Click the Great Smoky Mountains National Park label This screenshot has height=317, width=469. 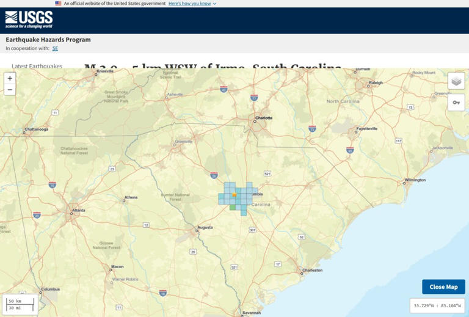click(116, 97)
